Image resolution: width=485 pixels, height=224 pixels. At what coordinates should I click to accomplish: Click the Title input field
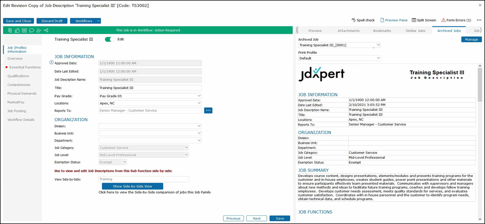coord(150,88)
